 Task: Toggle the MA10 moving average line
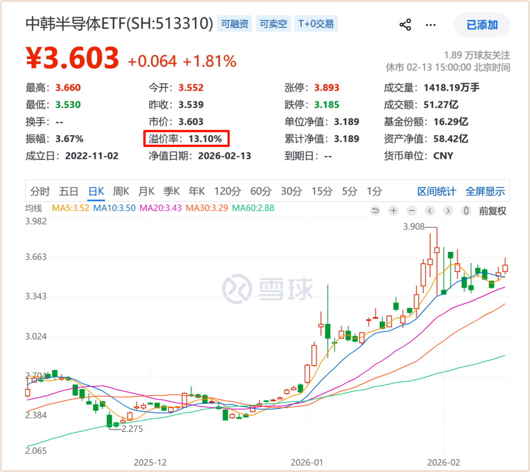tap(114, 207)
